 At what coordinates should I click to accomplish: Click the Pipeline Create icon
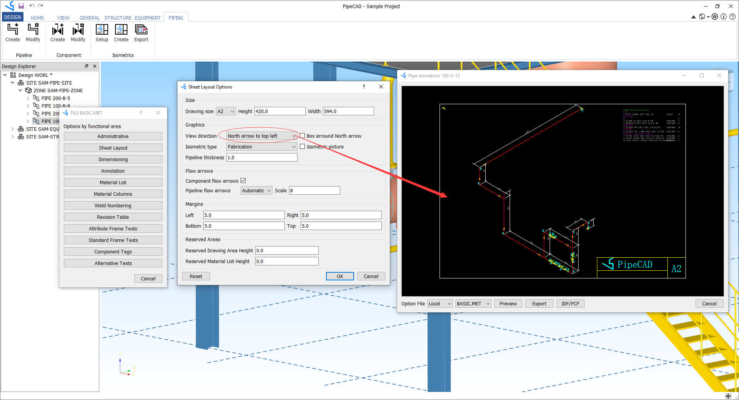[x=13, y=29]
